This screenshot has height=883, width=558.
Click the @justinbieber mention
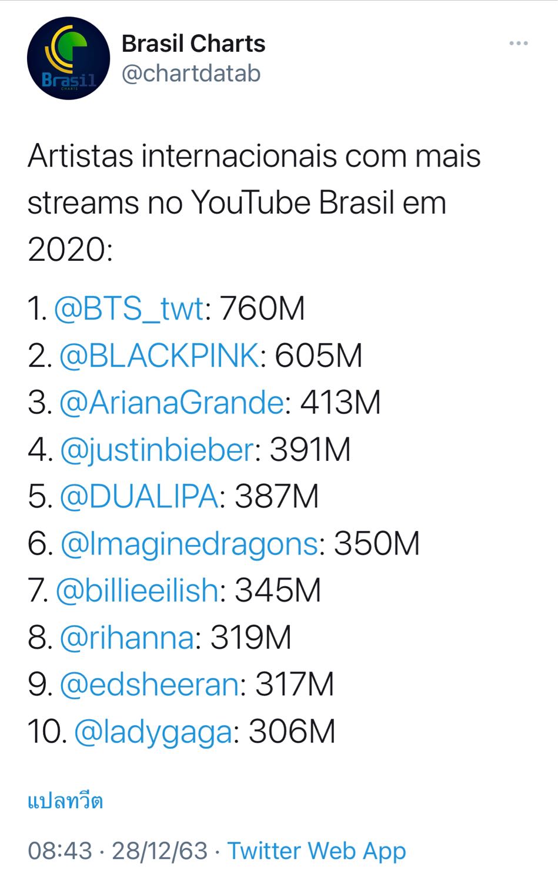click(x=157, y=450)
